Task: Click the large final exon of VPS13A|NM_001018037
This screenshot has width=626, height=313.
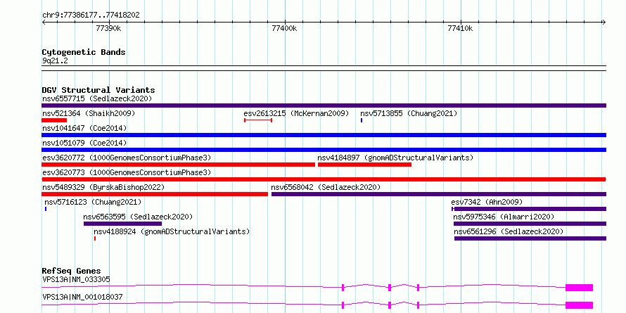Action: (580, 305)
